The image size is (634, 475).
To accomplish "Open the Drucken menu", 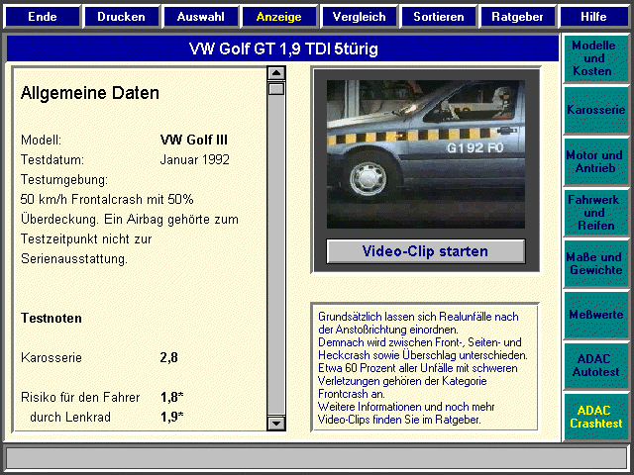I will (x=121, y=17).
